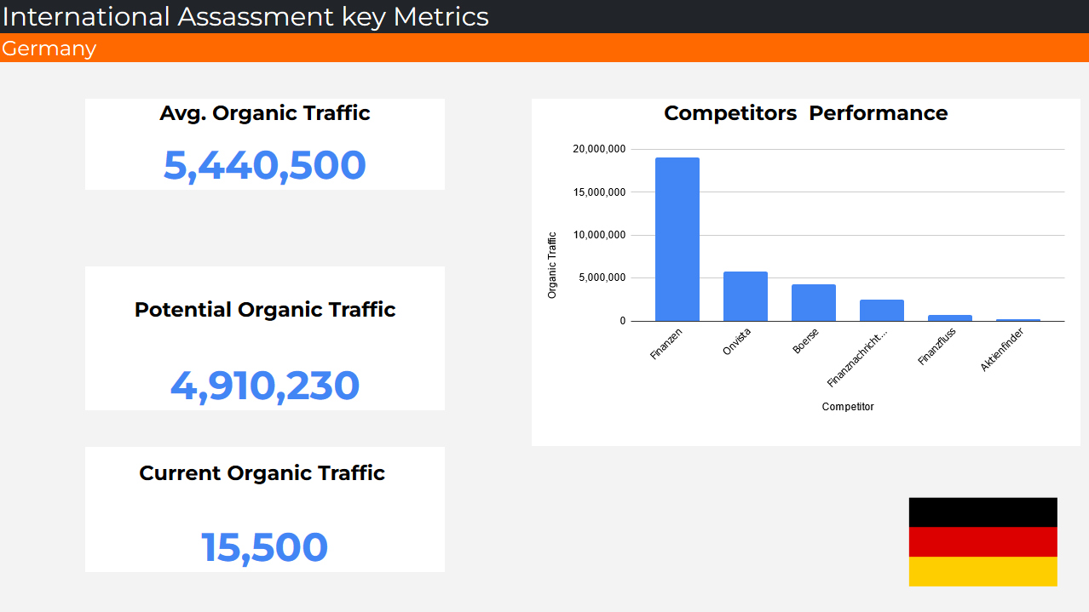1089x612 pixels.
Task: Select the tall Finanzen bar in chart
Action: (x=677, y=239)
